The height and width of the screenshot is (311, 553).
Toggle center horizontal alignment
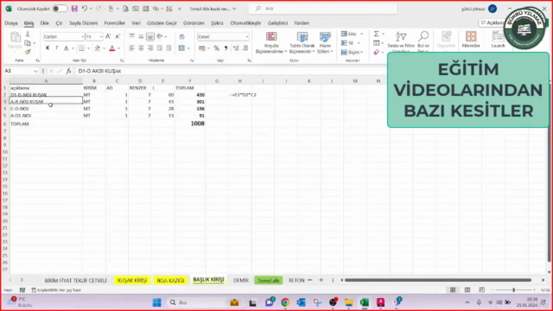(x=141, y=48)
